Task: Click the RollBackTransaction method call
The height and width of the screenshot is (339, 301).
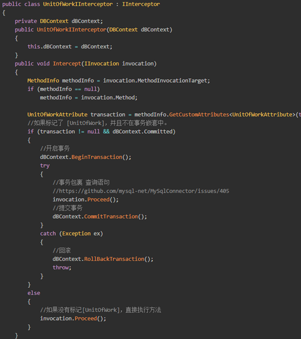Action: (114, 259)
